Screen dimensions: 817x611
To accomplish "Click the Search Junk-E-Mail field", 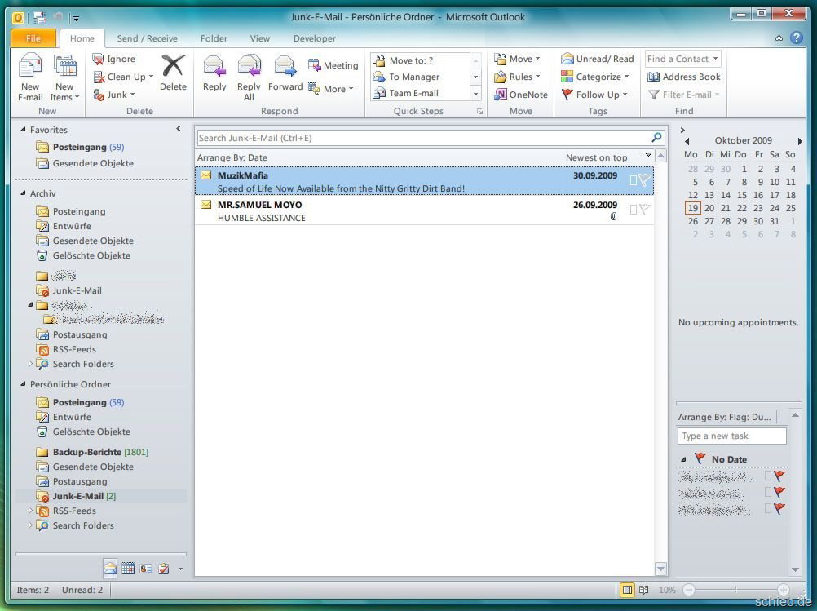I will (424, 138).
